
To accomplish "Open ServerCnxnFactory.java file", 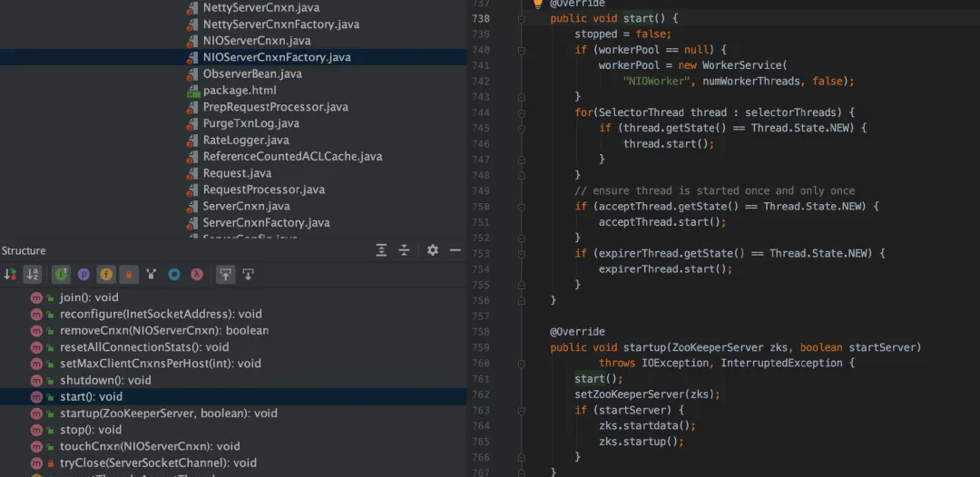I will (266, 222).
